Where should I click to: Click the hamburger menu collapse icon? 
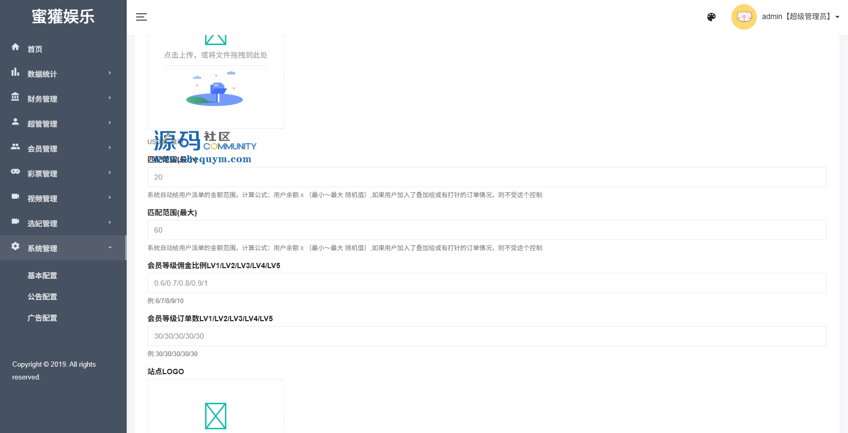click(x=141, y=17)
